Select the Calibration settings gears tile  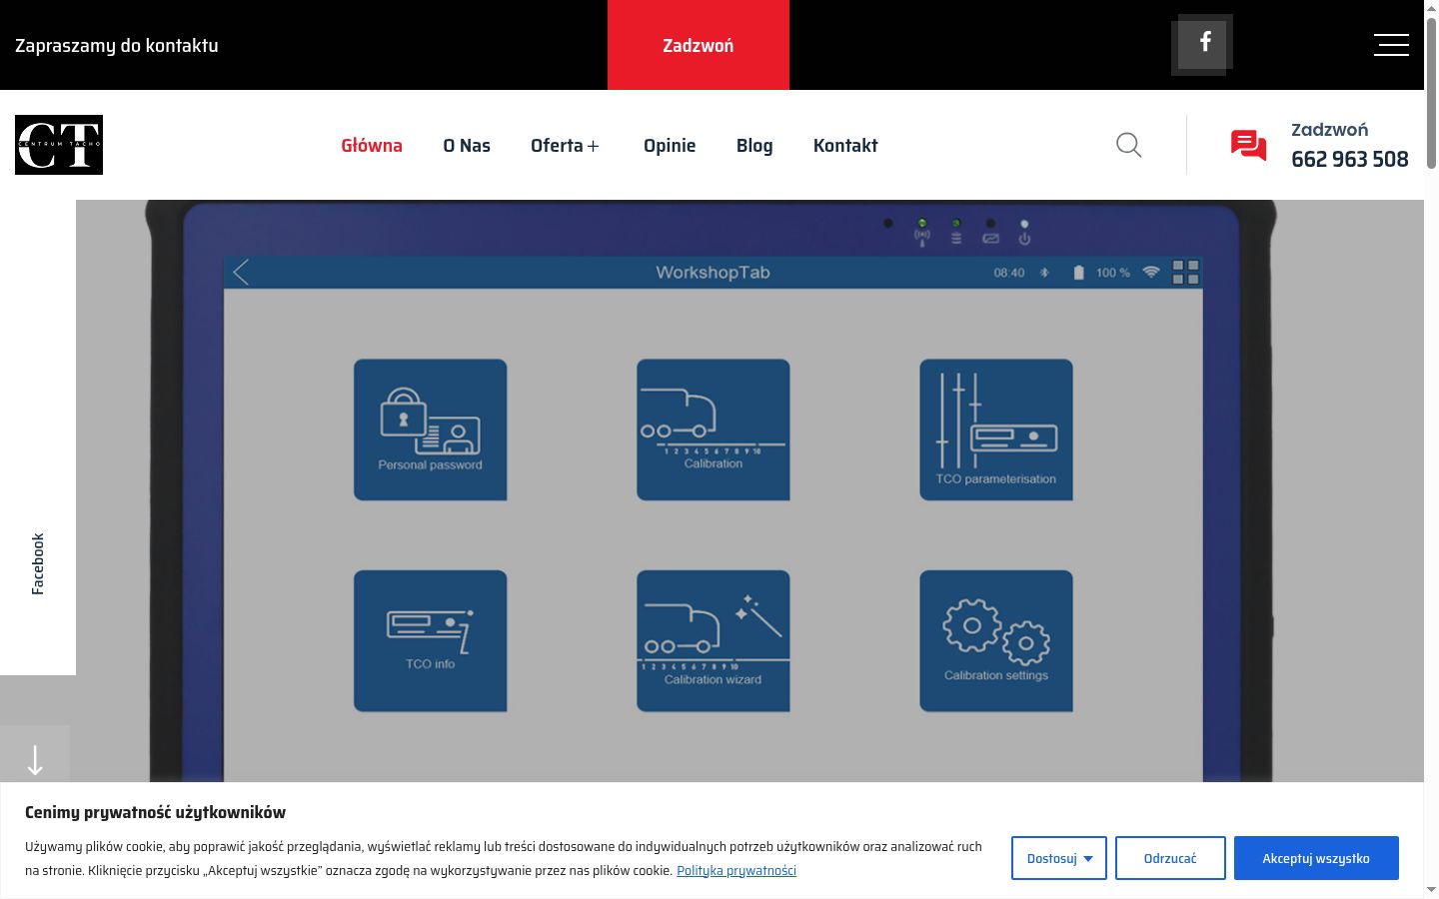[x=996, y=641]
